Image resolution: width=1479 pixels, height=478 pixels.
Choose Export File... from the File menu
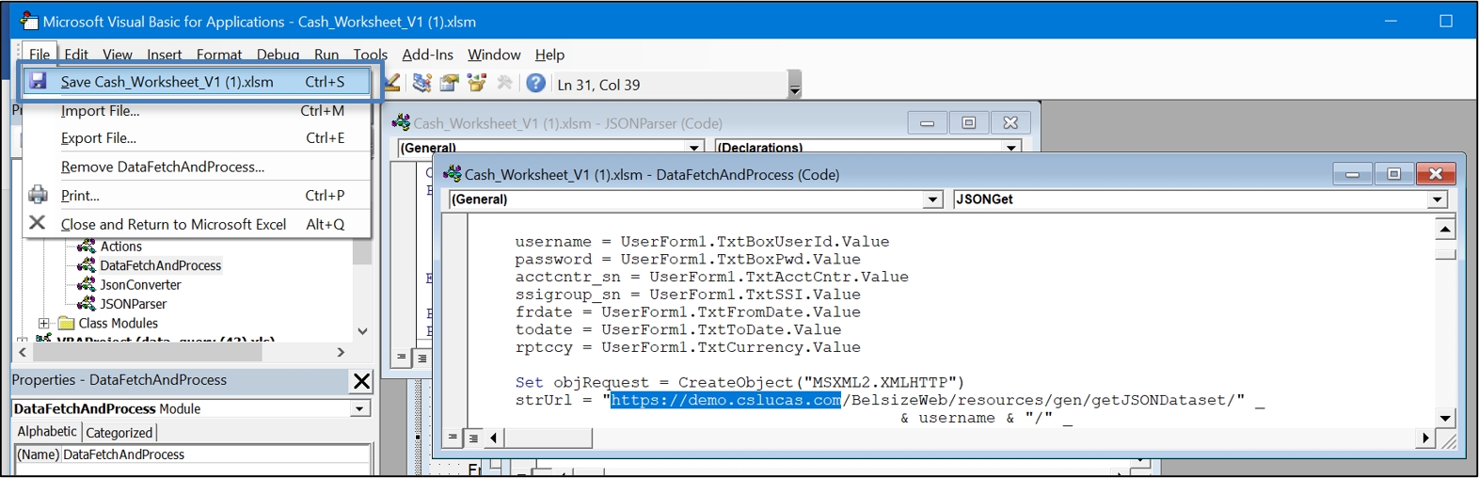click(x=197, y=138)
